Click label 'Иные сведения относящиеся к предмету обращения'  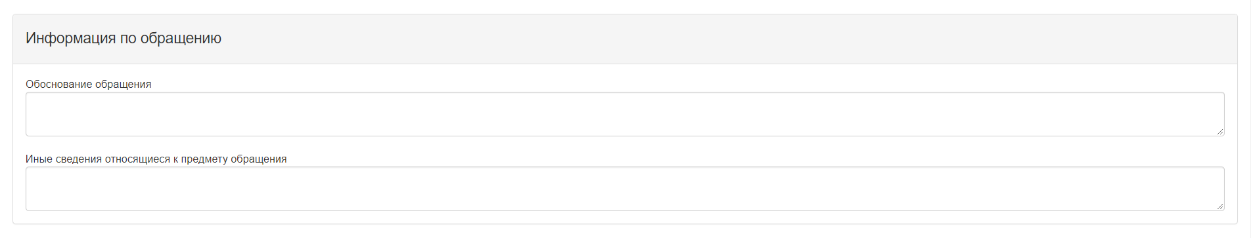click(x=156, y=159)
